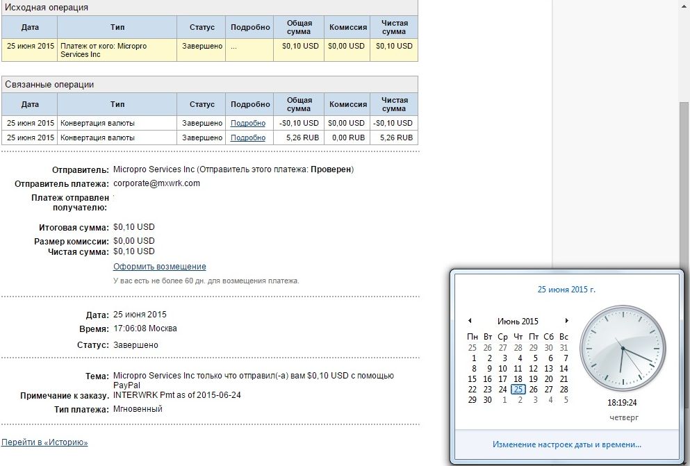Image resolution: width=690 pixels, height=466 pixels.
Task: Open Изменение настроек даты и времени link
Action: point(567,444)
